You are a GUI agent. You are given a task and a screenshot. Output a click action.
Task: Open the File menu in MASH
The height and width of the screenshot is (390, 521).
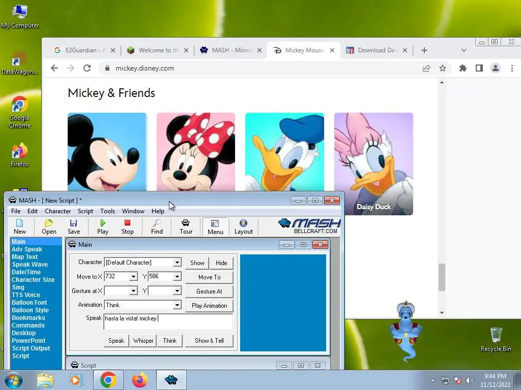point(16,211)
